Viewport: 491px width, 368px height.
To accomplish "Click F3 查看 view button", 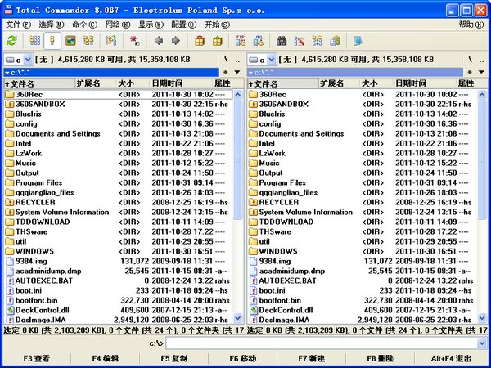I will pos(37,359).
